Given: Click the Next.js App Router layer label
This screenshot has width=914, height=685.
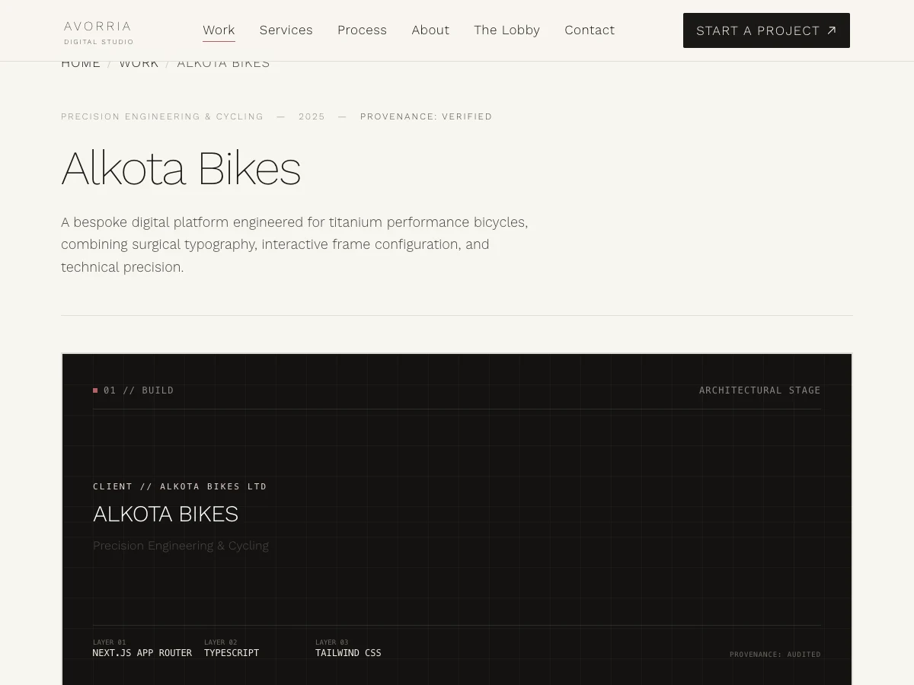Looking at the screenshot, I should (142, 653).
